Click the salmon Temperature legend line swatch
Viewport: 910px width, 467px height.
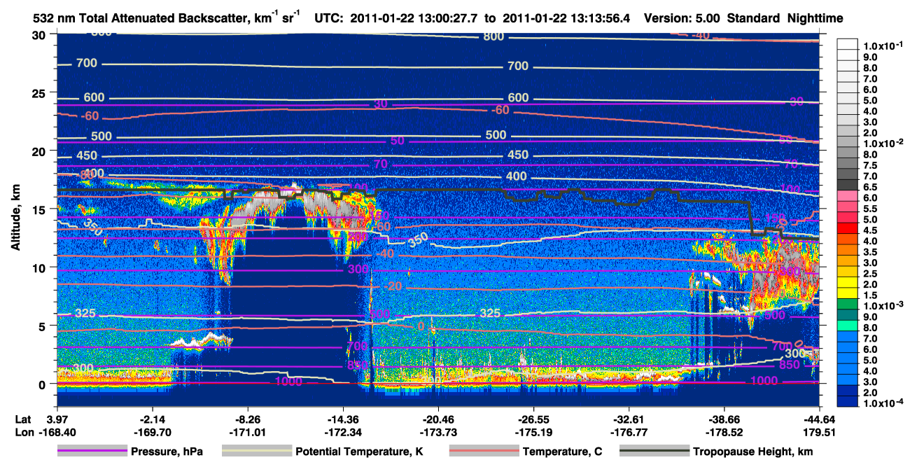coord(484,452)
